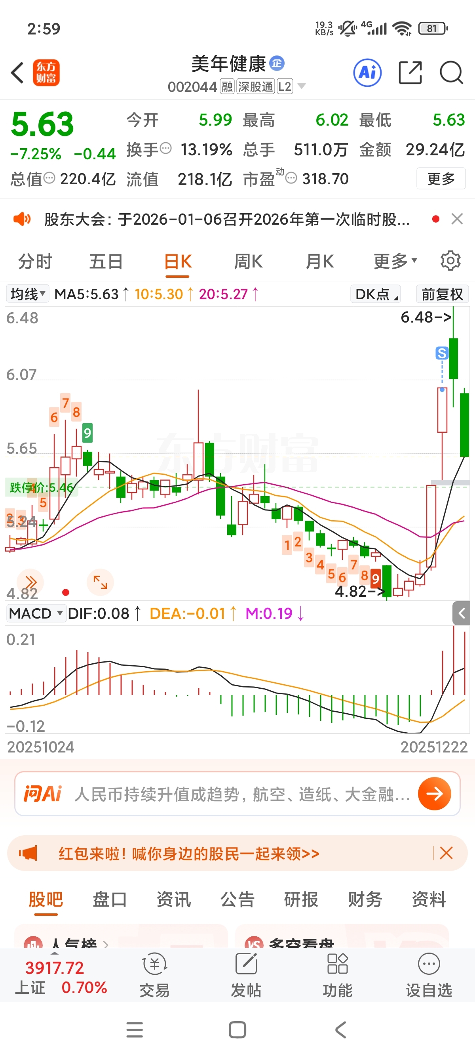The image size is (475, 1058).
Task: Tap the info icon beside 市盈
Action: coord(291,178)
